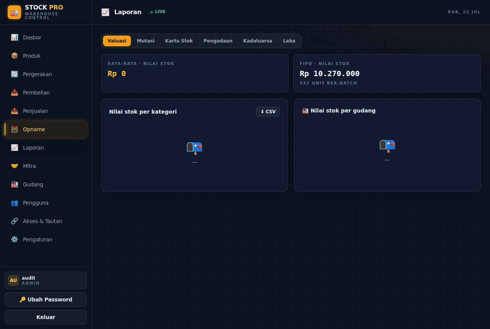Open the Dasbor menu item
This screenshot has height=329, width=490.
tap(46, 37)
